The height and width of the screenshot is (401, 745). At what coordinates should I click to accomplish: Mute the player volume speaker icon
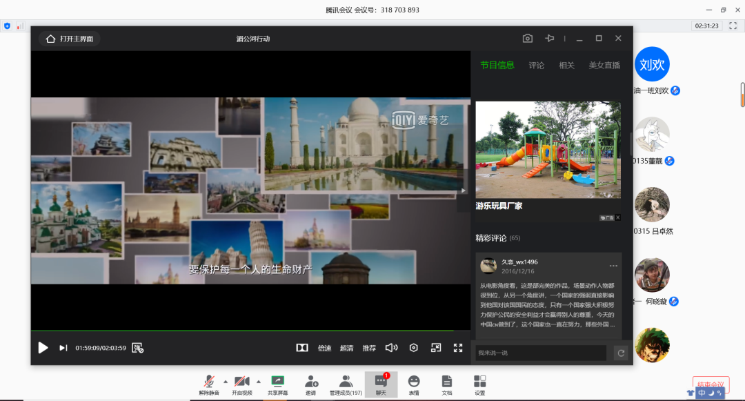pyautogui.click(x=391, y=348)
